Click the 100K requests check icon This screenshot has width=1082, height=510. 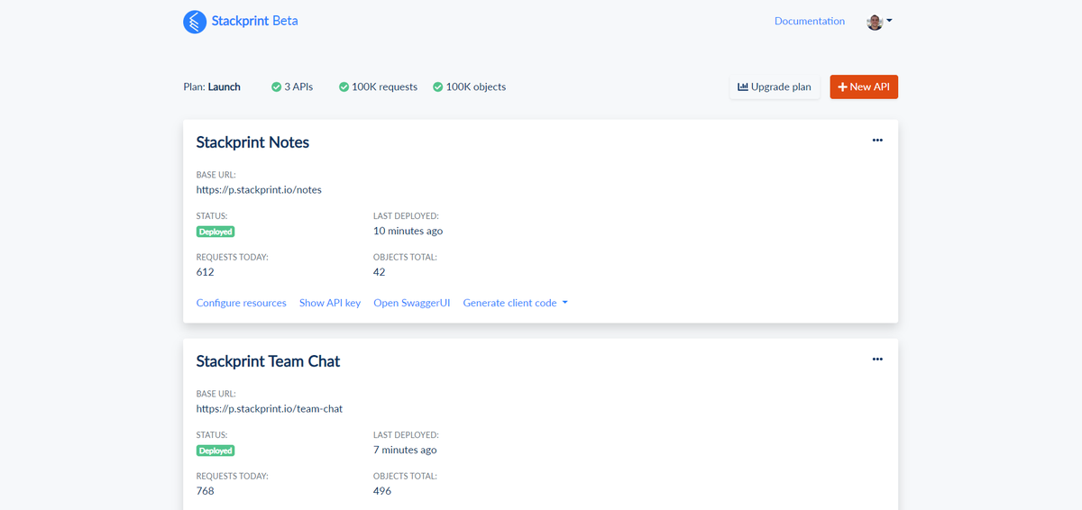click(344, 87)
